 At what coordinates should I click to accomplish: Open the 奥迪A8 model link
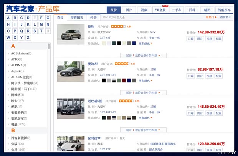point(93,64)
